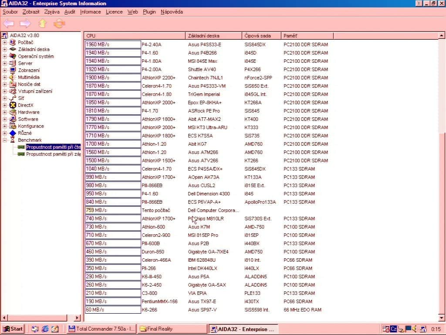The width and height of the screenshot is (446, 335).
Task: Click the Hardware icon in tree
Action: (x=13, y=112)
